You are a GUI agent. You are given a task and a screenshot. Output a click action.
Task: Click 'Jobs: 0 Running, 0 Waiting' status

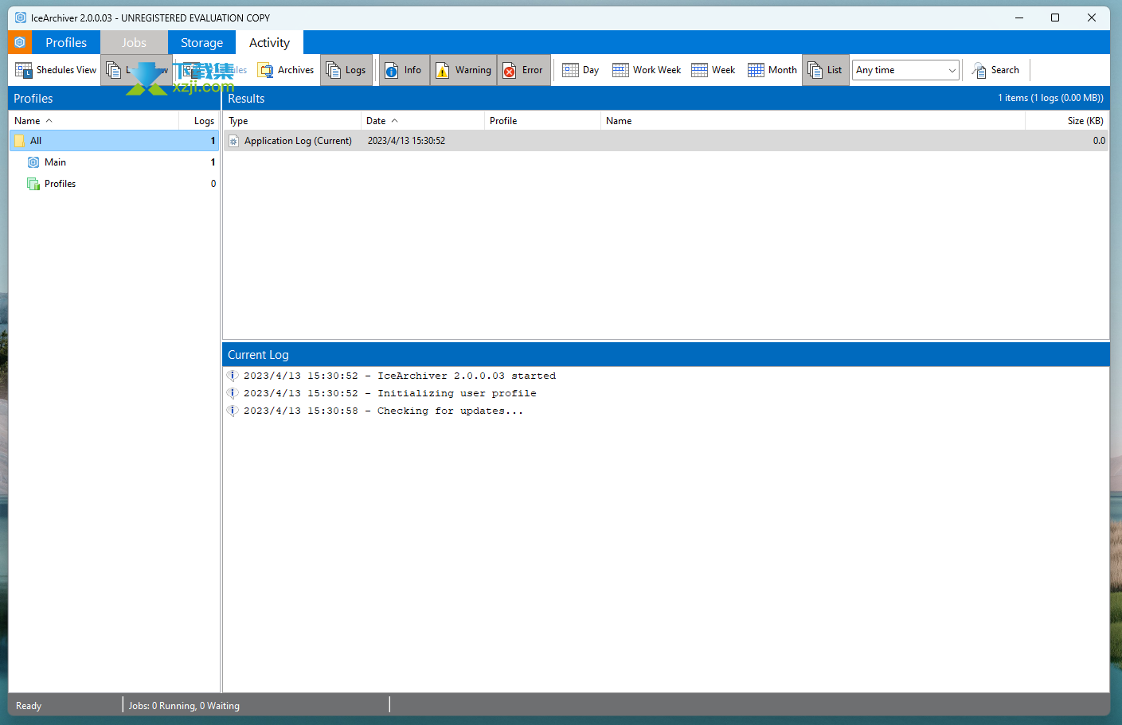coord(184,706)
